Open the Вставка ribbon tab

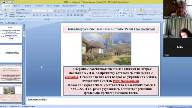click(x=17, y=6)
